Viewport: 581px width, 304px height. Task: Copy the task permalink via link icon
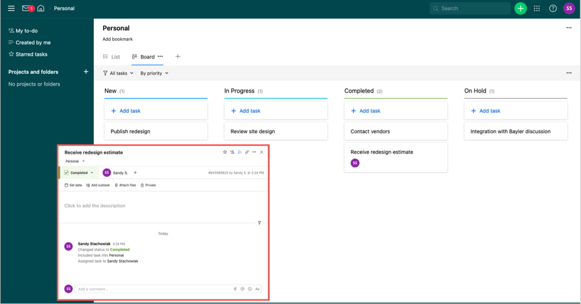click(x=247, y=152)
